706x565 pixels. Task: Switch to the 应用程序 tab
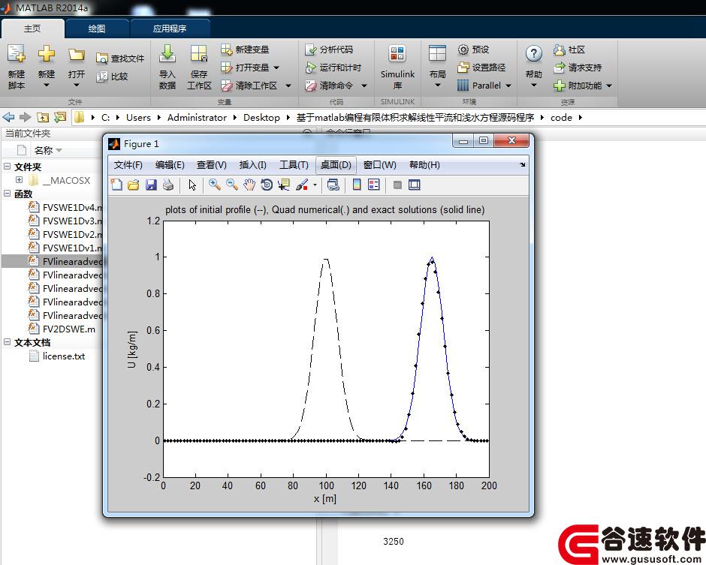170,29
